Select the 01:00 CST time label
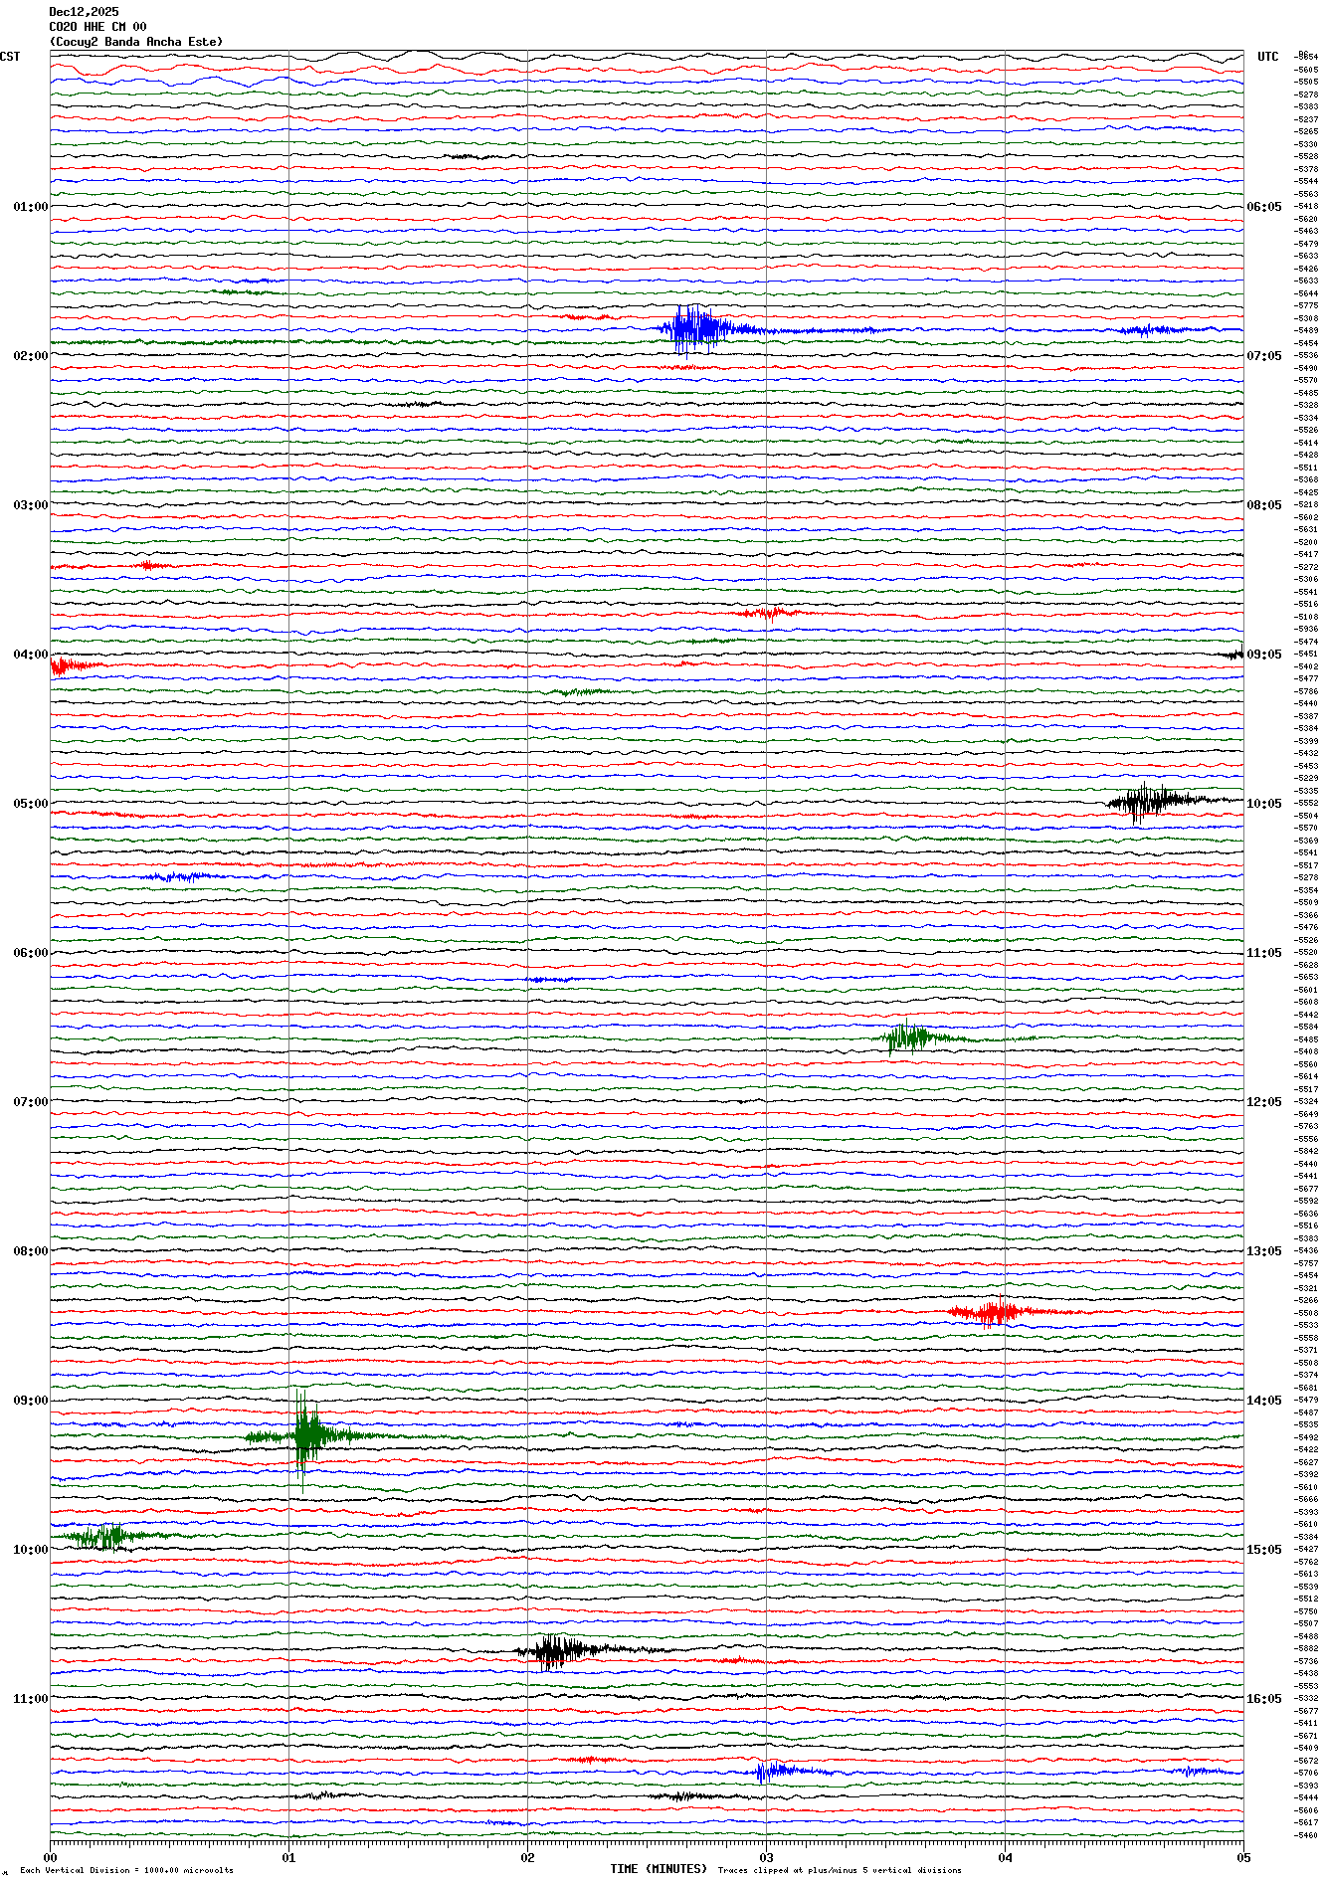1323x1884 pixels. click(x=30, y=207)
